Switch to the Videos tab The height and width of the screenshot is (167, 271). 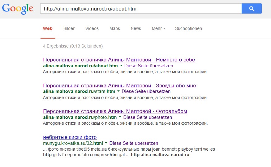92,28
